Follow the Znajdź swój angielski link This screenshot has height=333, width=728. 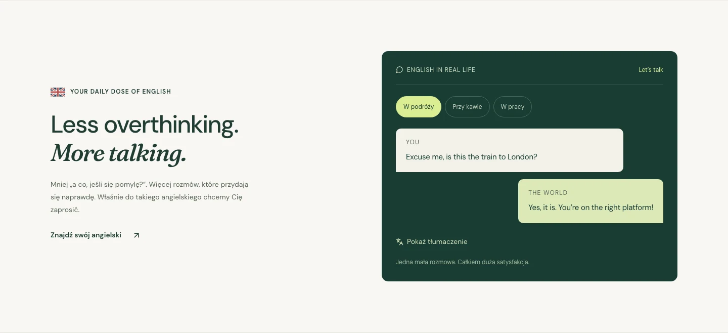[95, 235]
